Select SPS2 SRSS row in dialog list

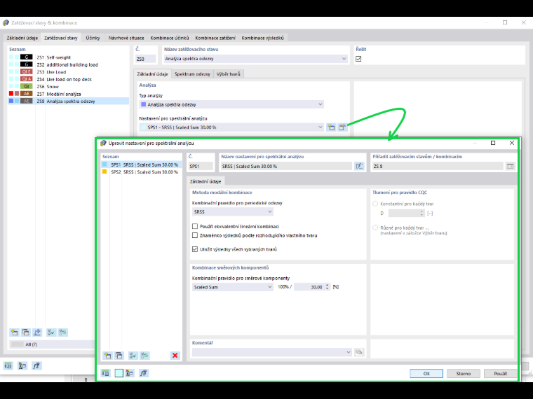point(142,171)
